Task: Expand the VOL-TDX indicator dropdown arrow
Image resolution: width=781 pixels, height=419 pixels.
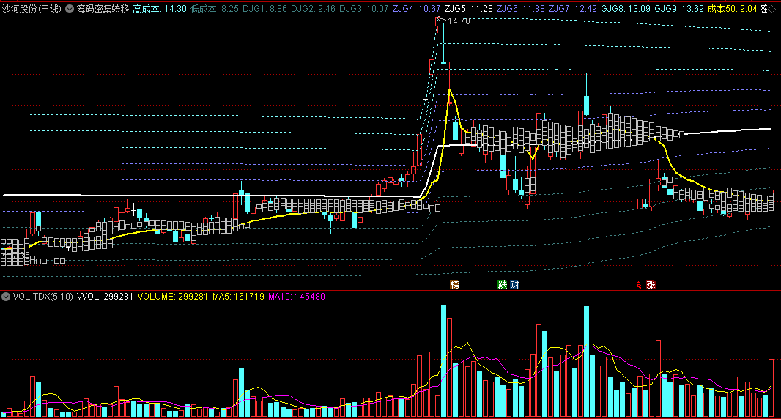Action: click(x=5, y=297)
